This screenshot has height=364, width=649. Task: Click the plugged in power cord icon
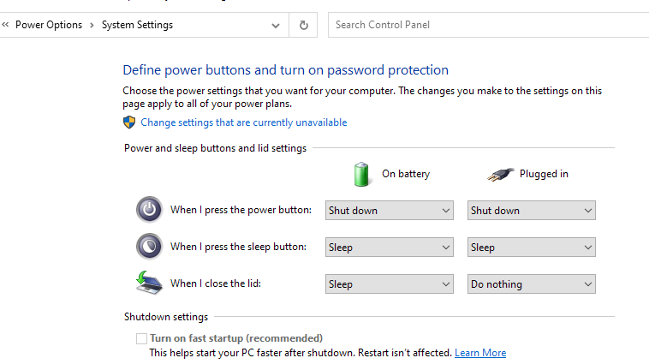tap(501, 174)
